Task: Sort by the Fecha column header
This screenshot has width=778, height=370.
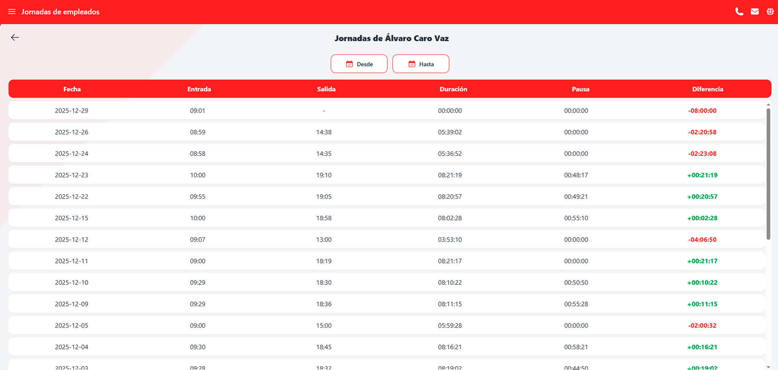Action: click(x=72, y=89)
